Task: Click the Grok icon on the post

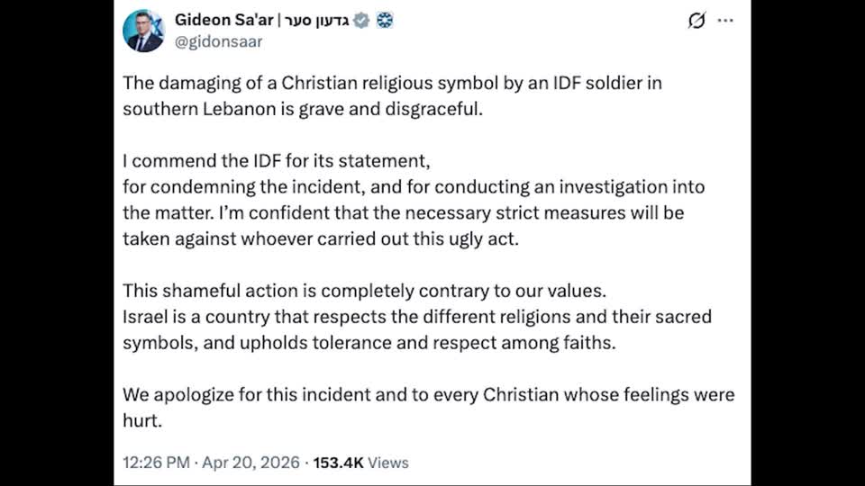Action: tap(697, 21)
